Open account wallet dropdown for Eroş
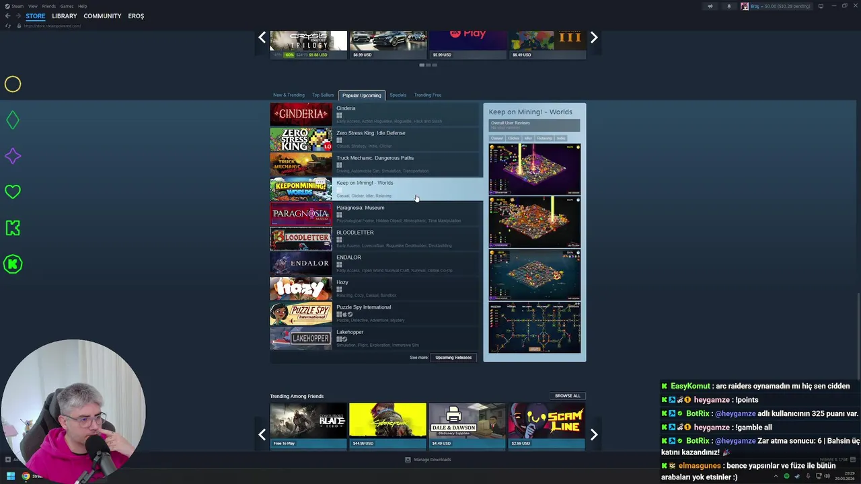Viewport: 861px width, 484px height. click(780, 6)
